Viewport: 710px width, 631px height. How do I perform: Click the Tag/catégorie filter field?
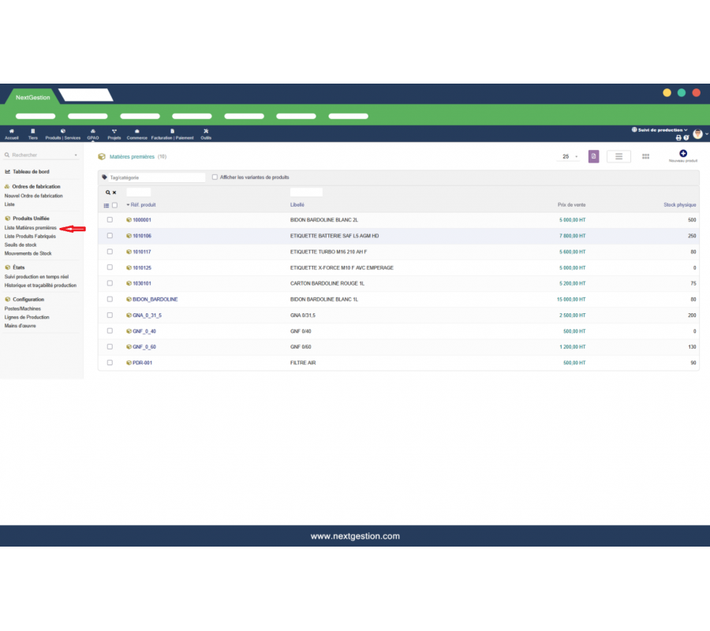[x=156, y=177]
